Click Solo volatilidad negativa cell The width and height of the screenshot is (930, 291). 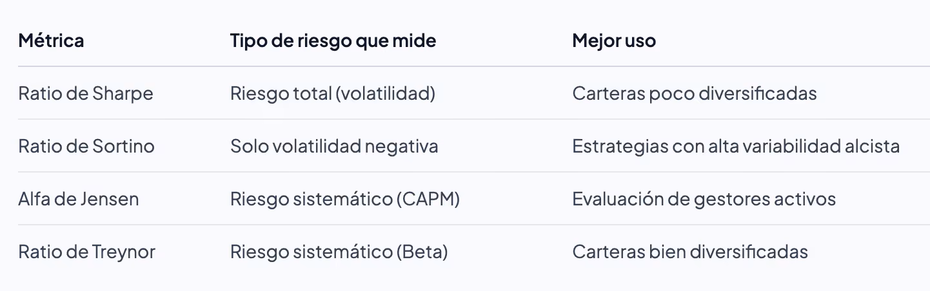[x=334, y=146]
